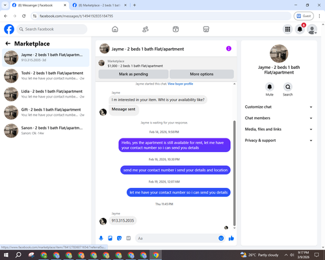Send a thumbs-up like

coord(231,239)
